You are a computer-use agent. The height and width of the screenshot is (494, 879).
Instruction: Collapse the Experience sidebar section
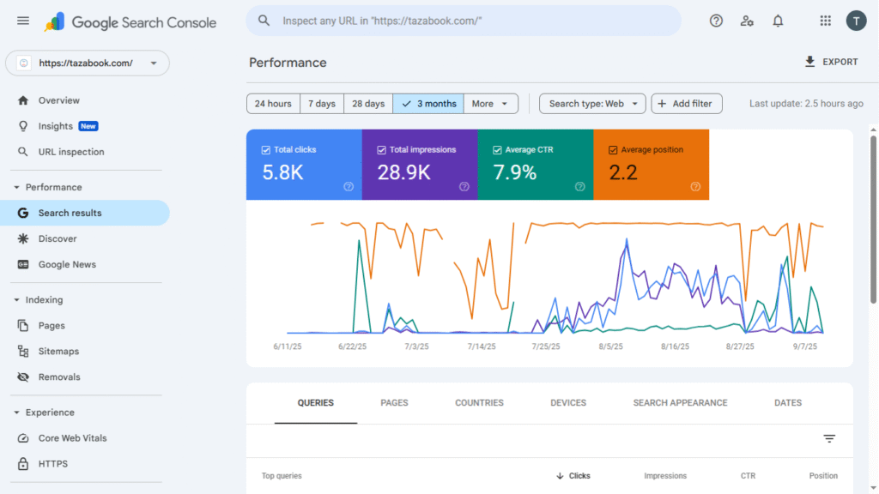tap(17, 413)
